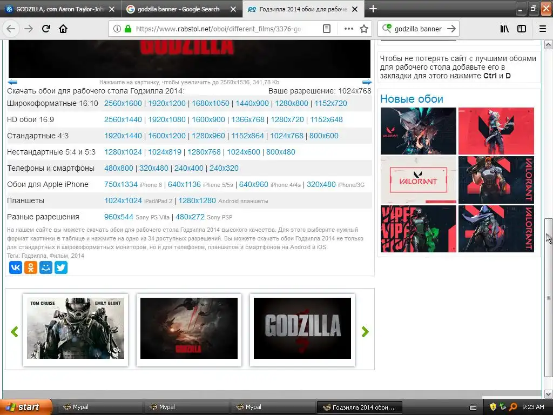Select the Годзилла 2014 обои tab

[x=303, y=9]
